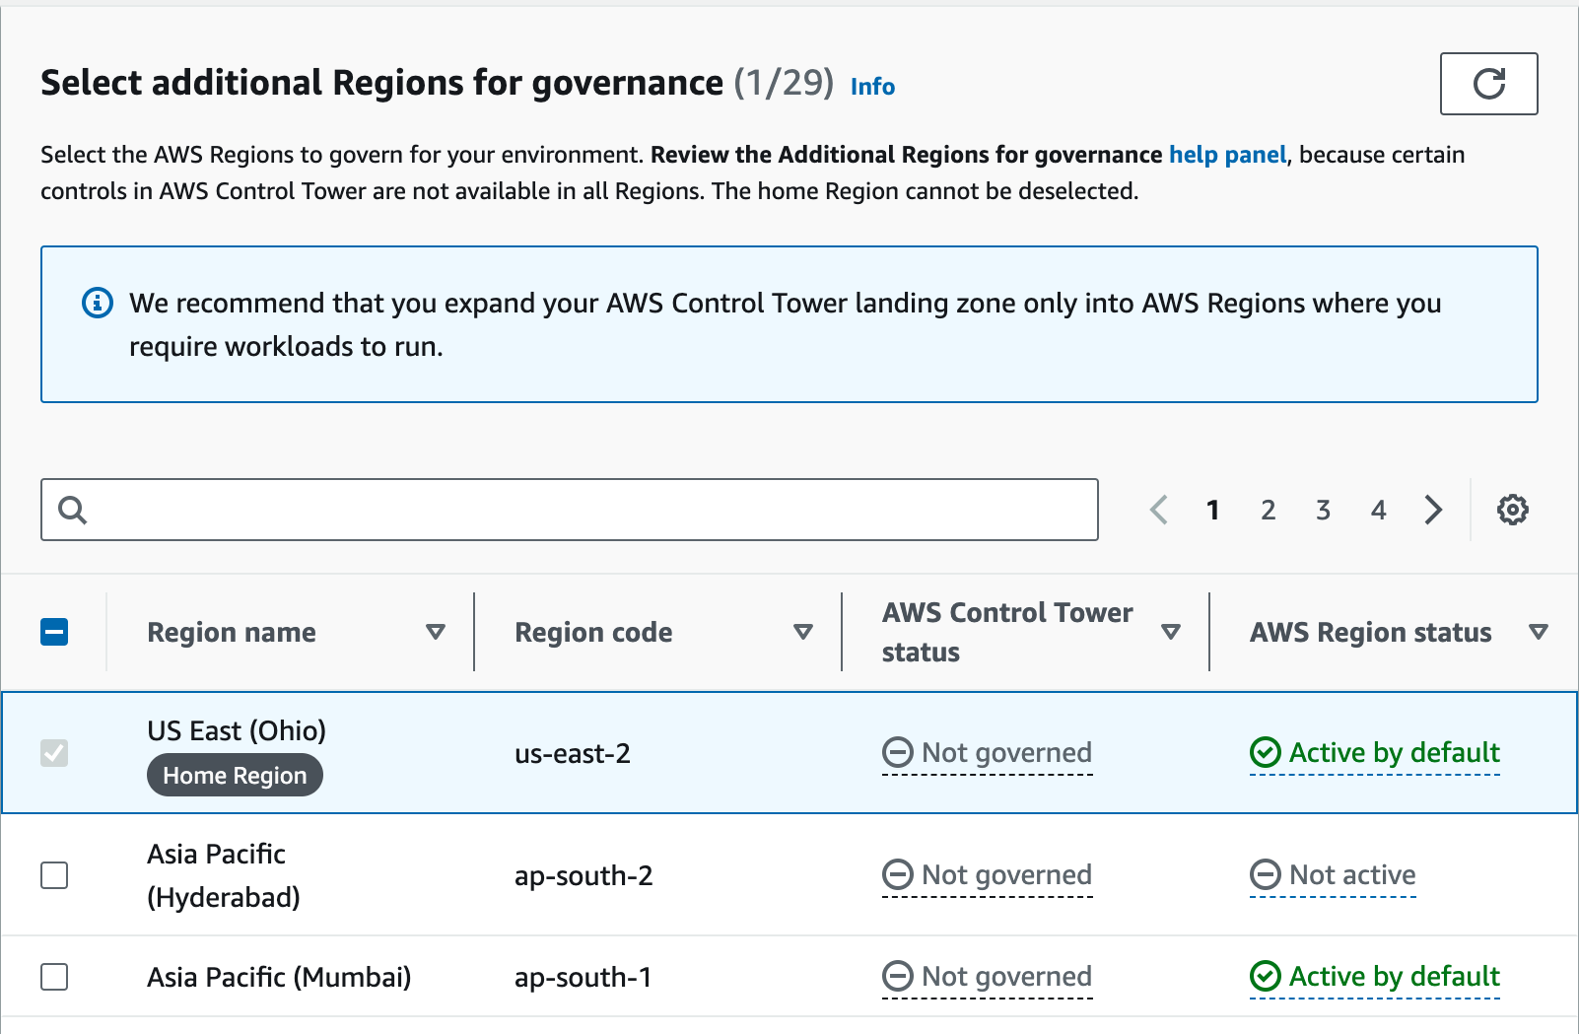1579x1034 pixels.
Task: Select all regions with the header checkbox
Action: (x=55, y=632)
